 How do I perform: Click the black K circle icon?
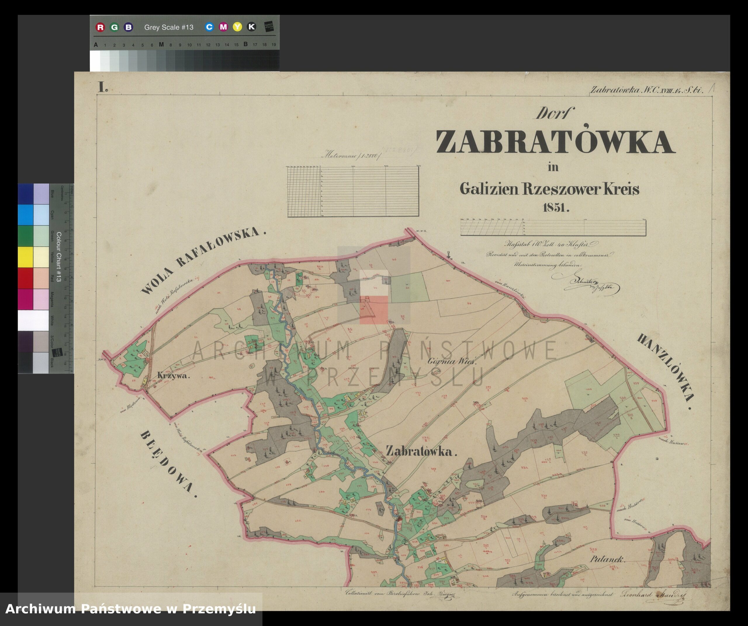252,27
